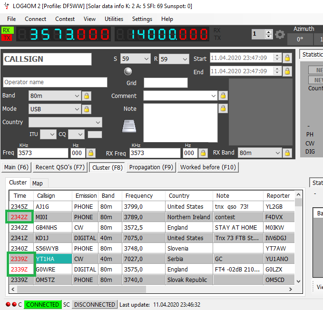Click the red TX indicator

click(x=7, y=38)
